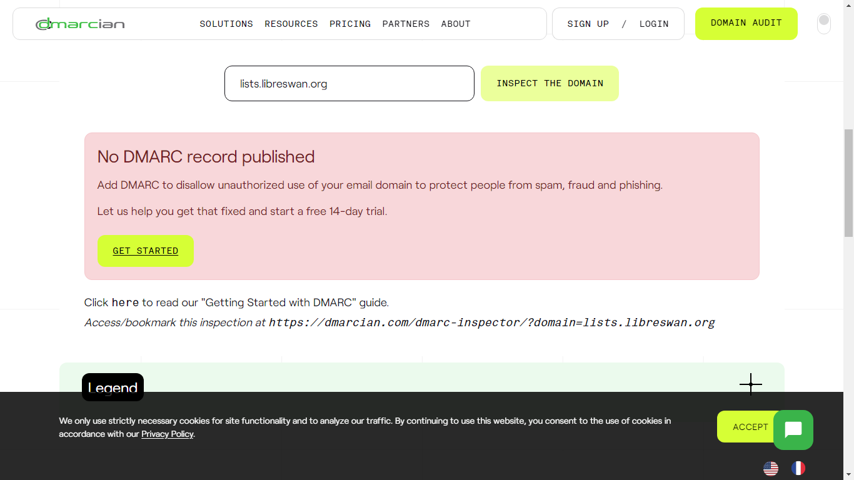Click the Get Started button
Screen dimensions: 854x480
(145, 251)
